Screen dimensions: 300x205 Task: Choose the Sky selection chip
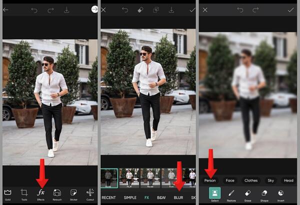coord(270,180)
